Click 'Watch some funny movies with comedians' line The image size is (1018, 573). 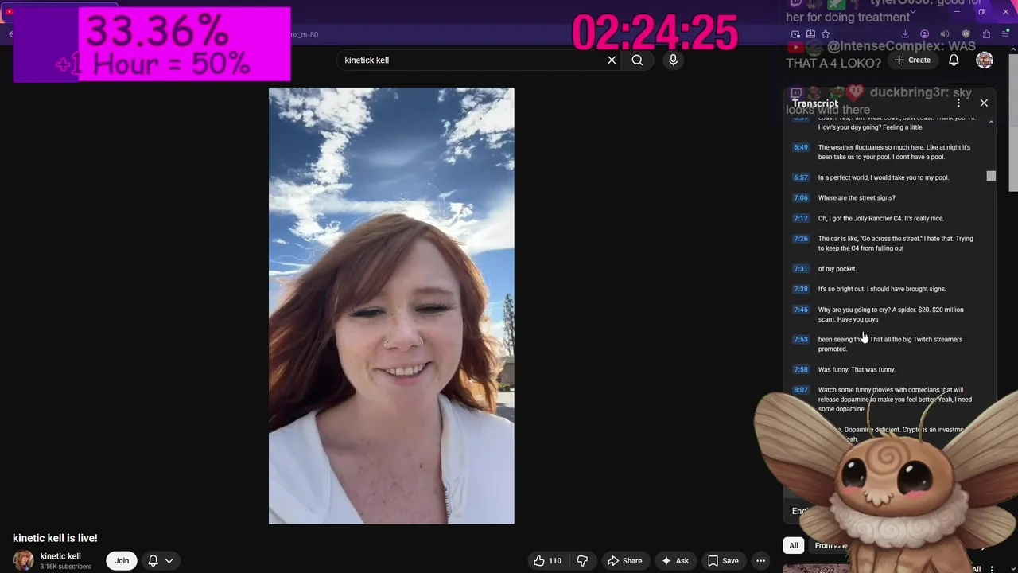(x=895, y=400)
